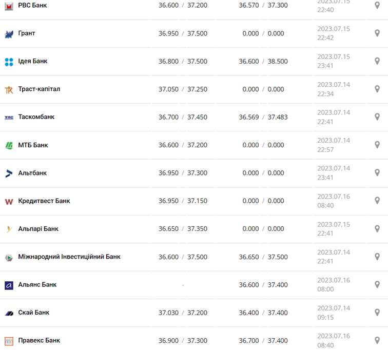
Task: Click the Правекс Банк name link
Action: pos(39,340)
